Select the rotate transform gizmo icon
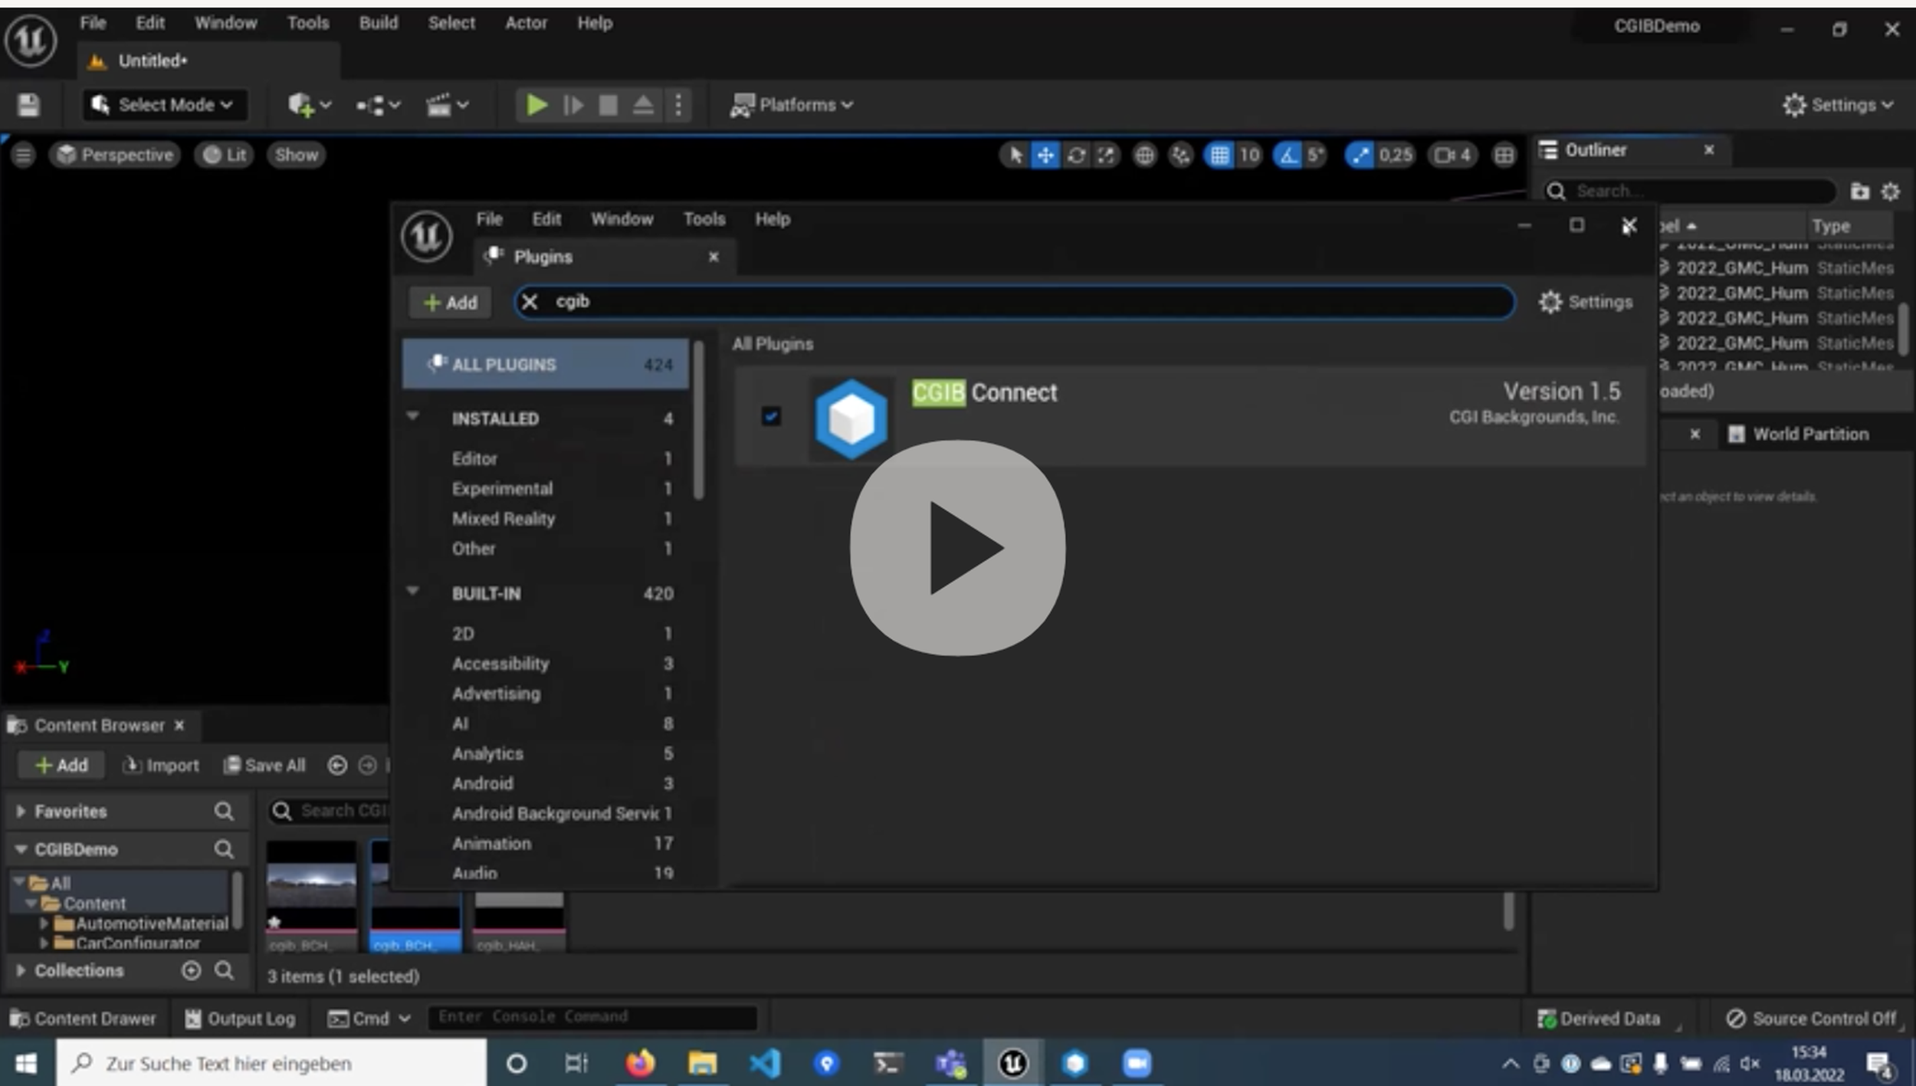Viewport: 1916px width, 1086px height. click(x=1076, y=156)
